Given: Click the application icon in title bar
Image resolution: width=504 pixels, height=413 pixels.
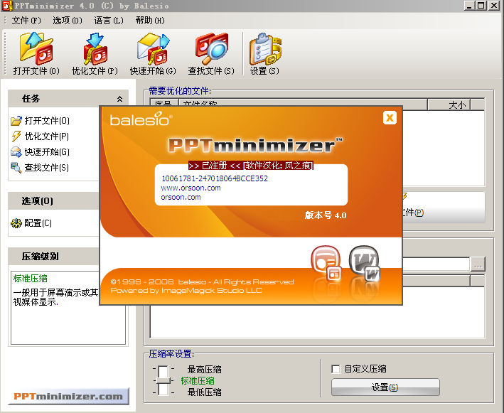Looking at the screenshot, I should click(7, 6).
